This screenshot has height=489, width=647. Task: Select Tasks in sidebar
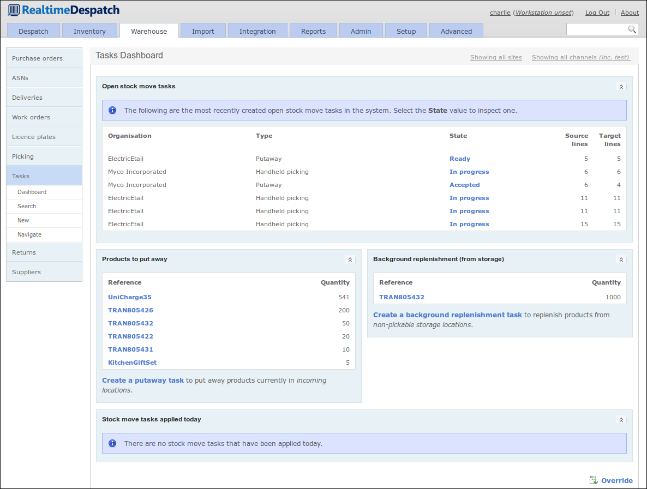(x=44, y=176)
